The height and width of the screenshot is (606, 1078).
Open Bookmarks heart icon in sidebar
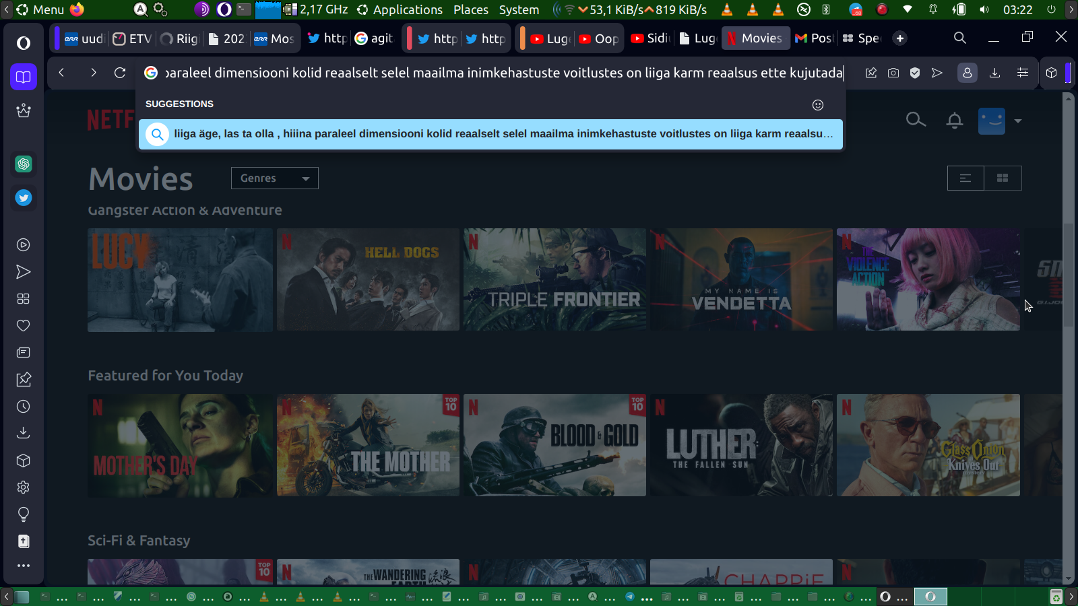(24, 326)
